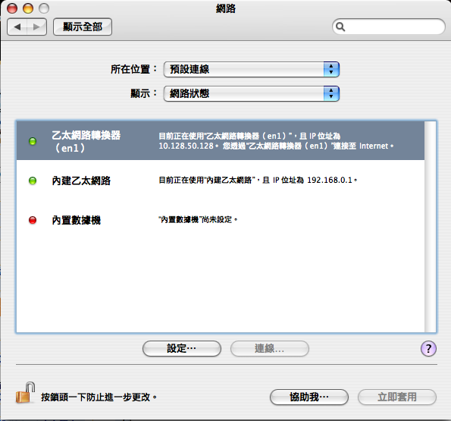The width and height of the screenshot is (451, 421).
Task: Click the 立即套用 button
Action: 397,397
